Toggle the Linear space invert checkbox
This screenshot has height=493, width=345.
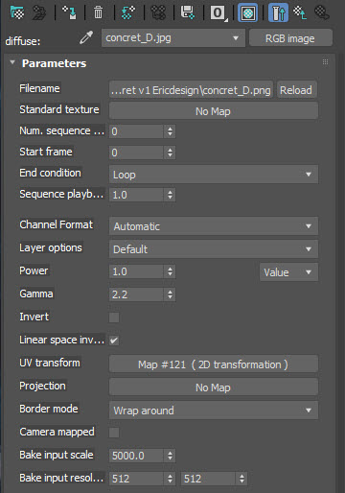coord(114,340)
